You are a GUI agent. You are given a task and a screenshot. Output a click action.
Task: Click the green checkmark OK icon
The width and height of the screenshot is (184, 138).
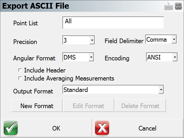click(11, 128)
